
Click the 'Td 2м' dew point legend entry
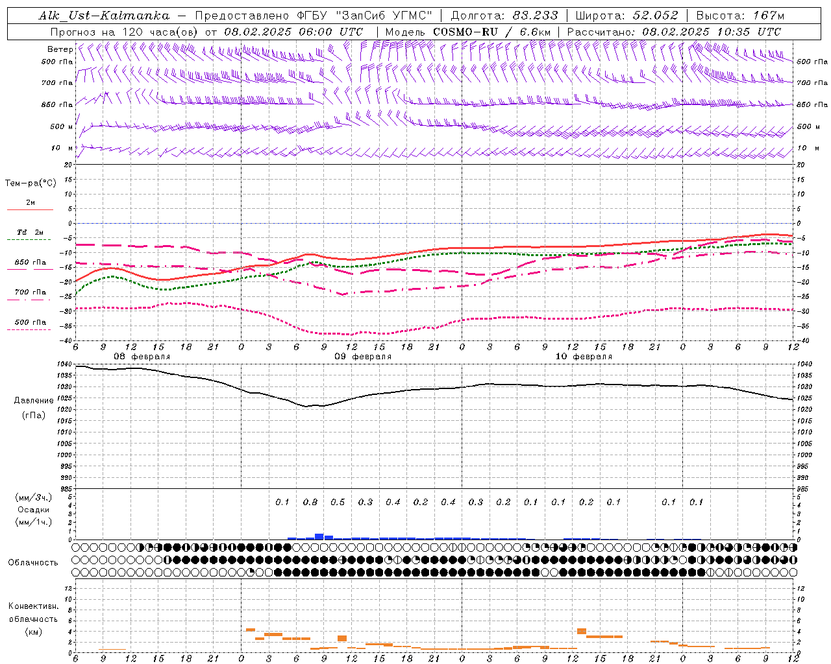(31, 232)
